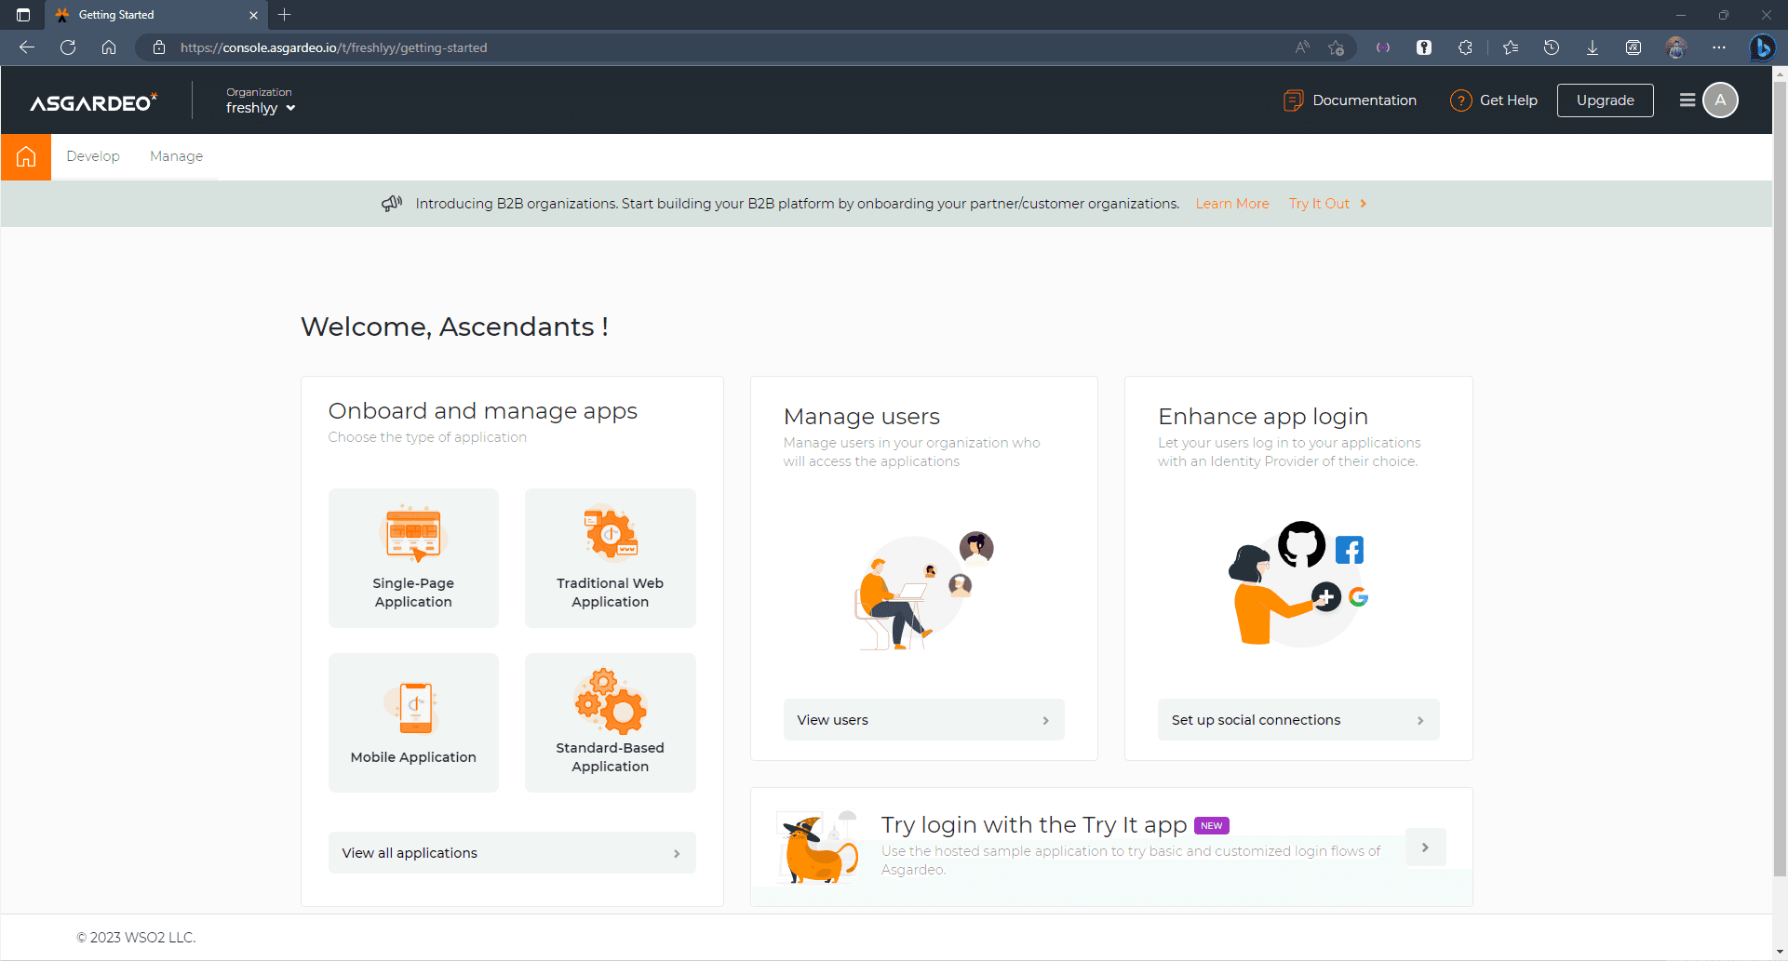Click View all applications button

[512, 853]
